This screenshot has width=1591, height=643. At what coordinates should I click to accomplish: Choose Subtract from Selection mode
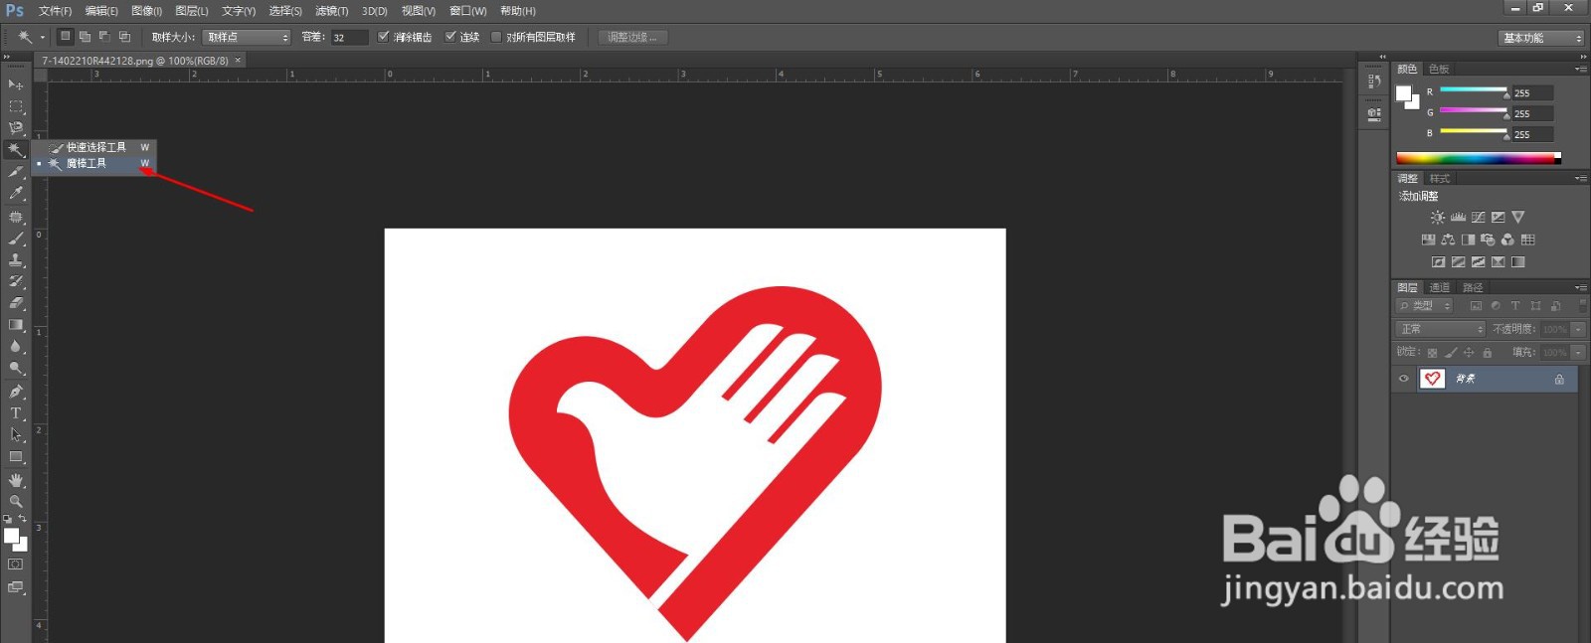104,37
